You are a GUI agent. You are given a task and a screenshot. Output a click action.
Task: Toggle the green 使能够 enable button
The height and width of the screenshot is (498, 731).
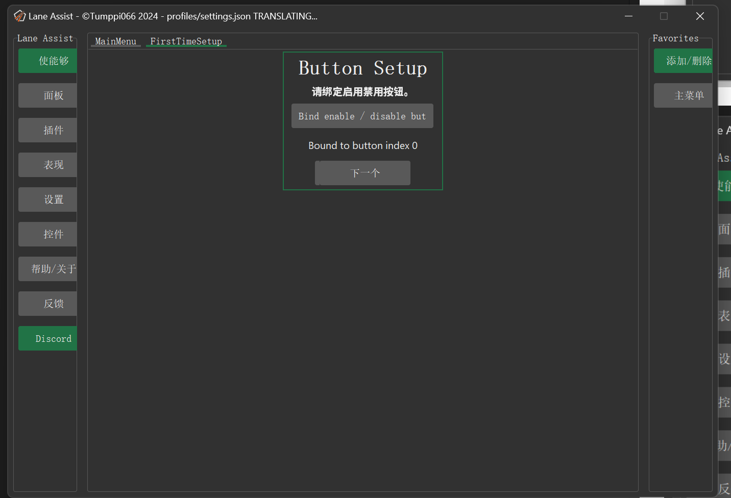coord(48,61)
